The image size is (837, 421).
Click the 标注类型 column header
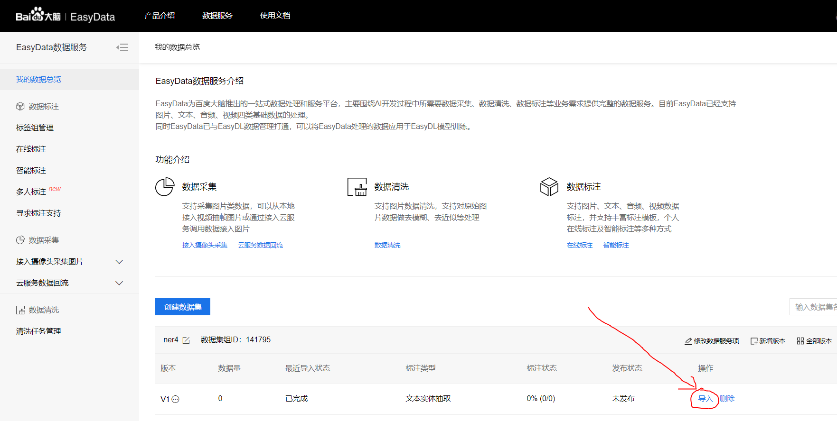pos(421,368)
